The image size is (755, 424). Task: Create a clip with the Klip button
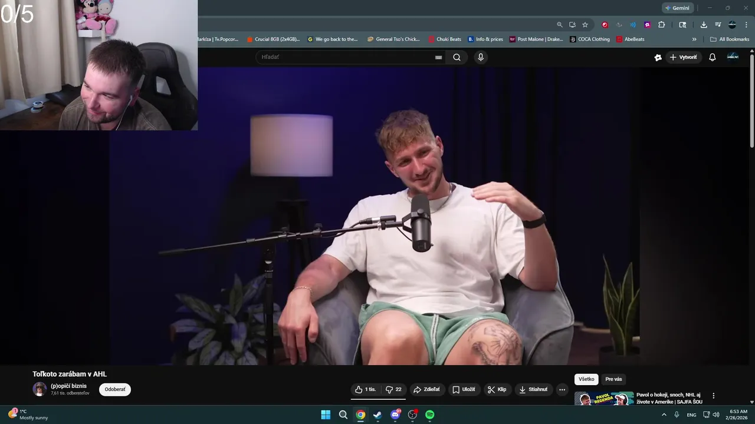(x=497, y=389)
